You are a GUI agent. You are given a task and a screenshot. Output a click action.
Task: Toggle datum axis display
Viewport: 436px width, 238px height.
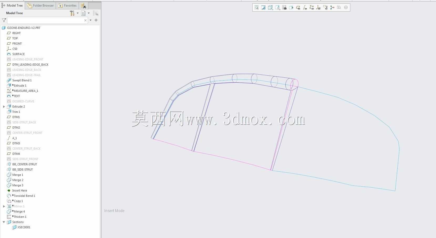tap(305, 8)
